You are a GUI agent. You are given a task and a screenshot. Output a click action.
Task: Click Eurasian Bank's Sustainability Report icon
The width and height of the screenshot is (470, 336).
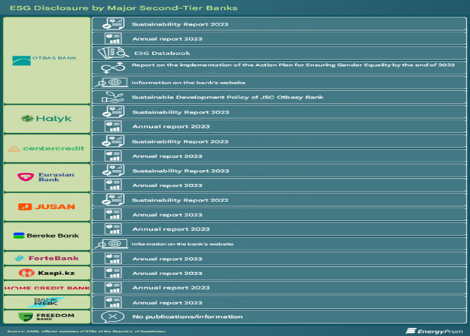113,171
